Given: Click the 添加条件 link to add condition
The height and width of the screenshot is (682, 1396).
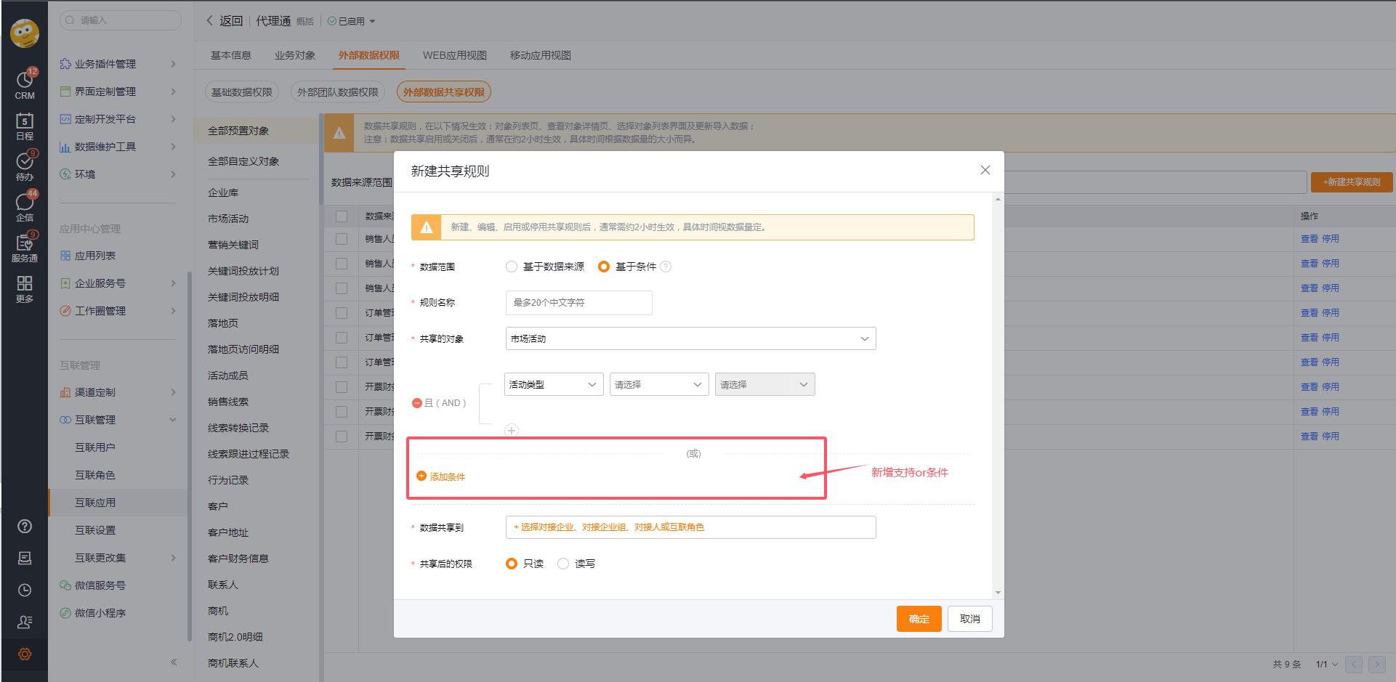Looking at the screenshot, I should click(441, 476).
